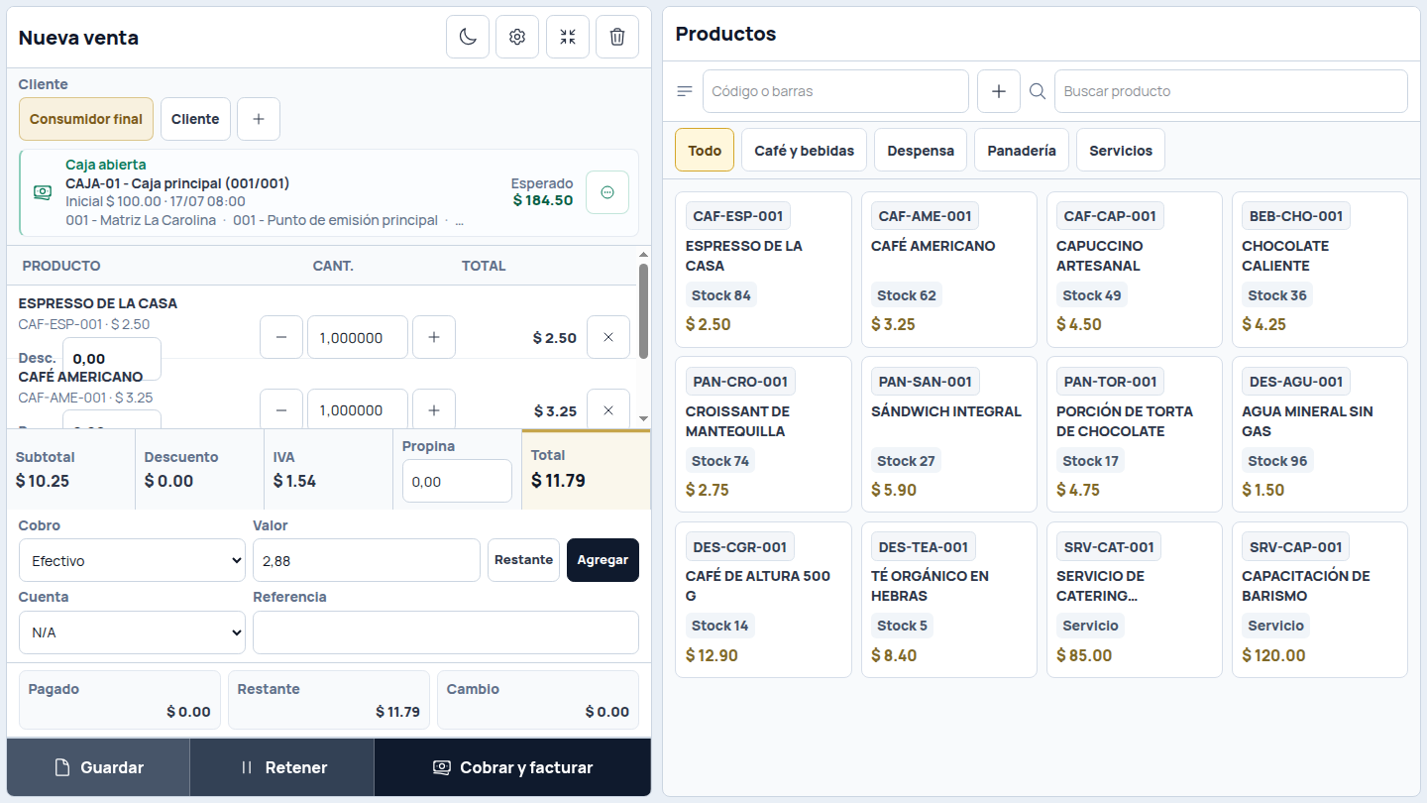This screenshot has width=1427, height=803.
Task: Add Croissant de Mantequilla product card
Action: (763, 434)
